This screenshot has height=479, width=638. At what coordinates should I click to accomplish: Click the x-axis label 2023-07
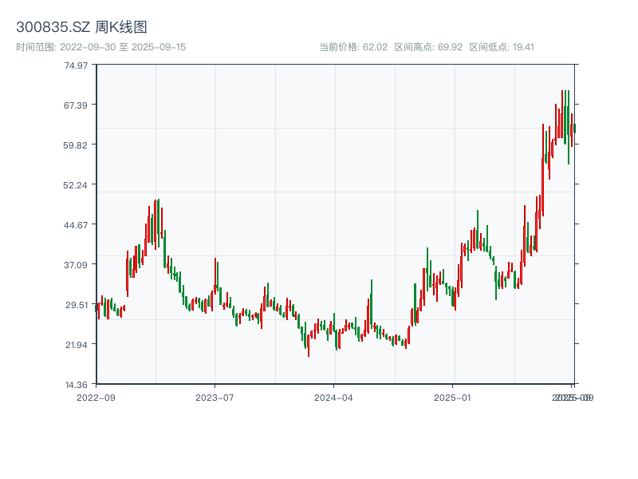click(215, 398)
